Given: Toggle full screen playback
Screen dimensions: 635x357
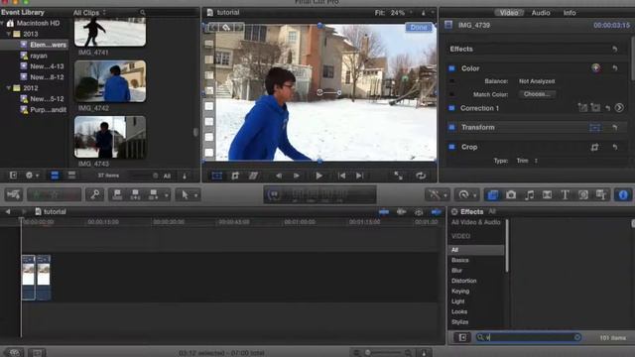Looking at the screenshot, I should pyautogui.click(x=399, y=176).
